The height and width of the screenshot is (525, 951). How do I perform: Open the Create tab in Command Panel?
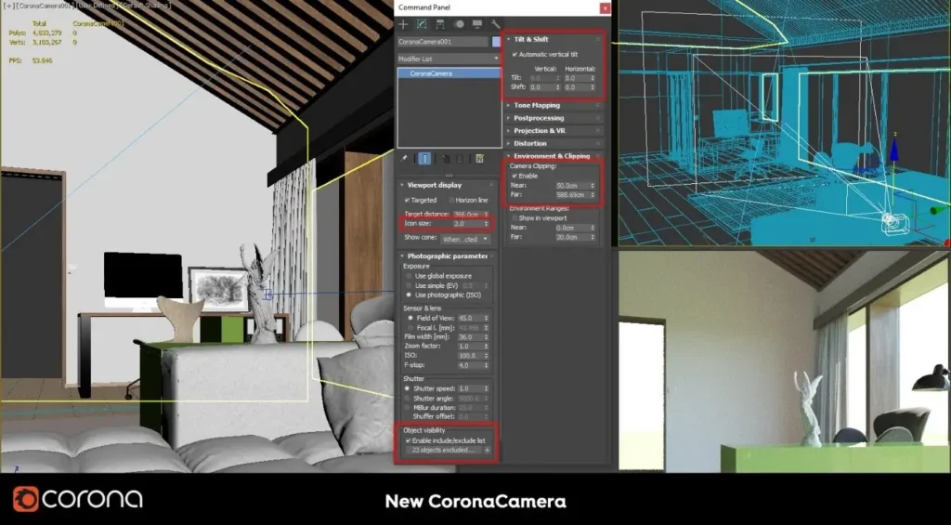403,24
